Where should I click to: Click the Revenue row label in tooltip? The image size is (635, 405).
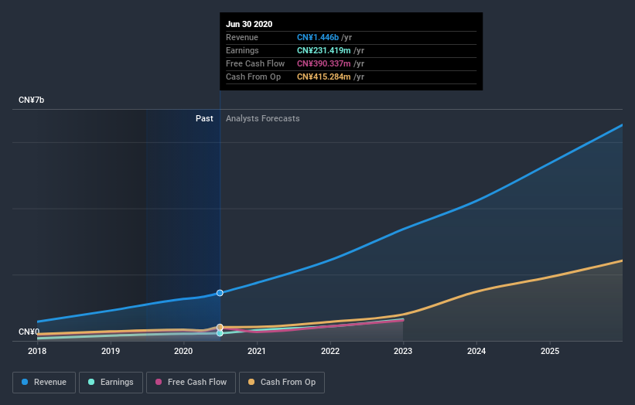(x=242, y=37)
